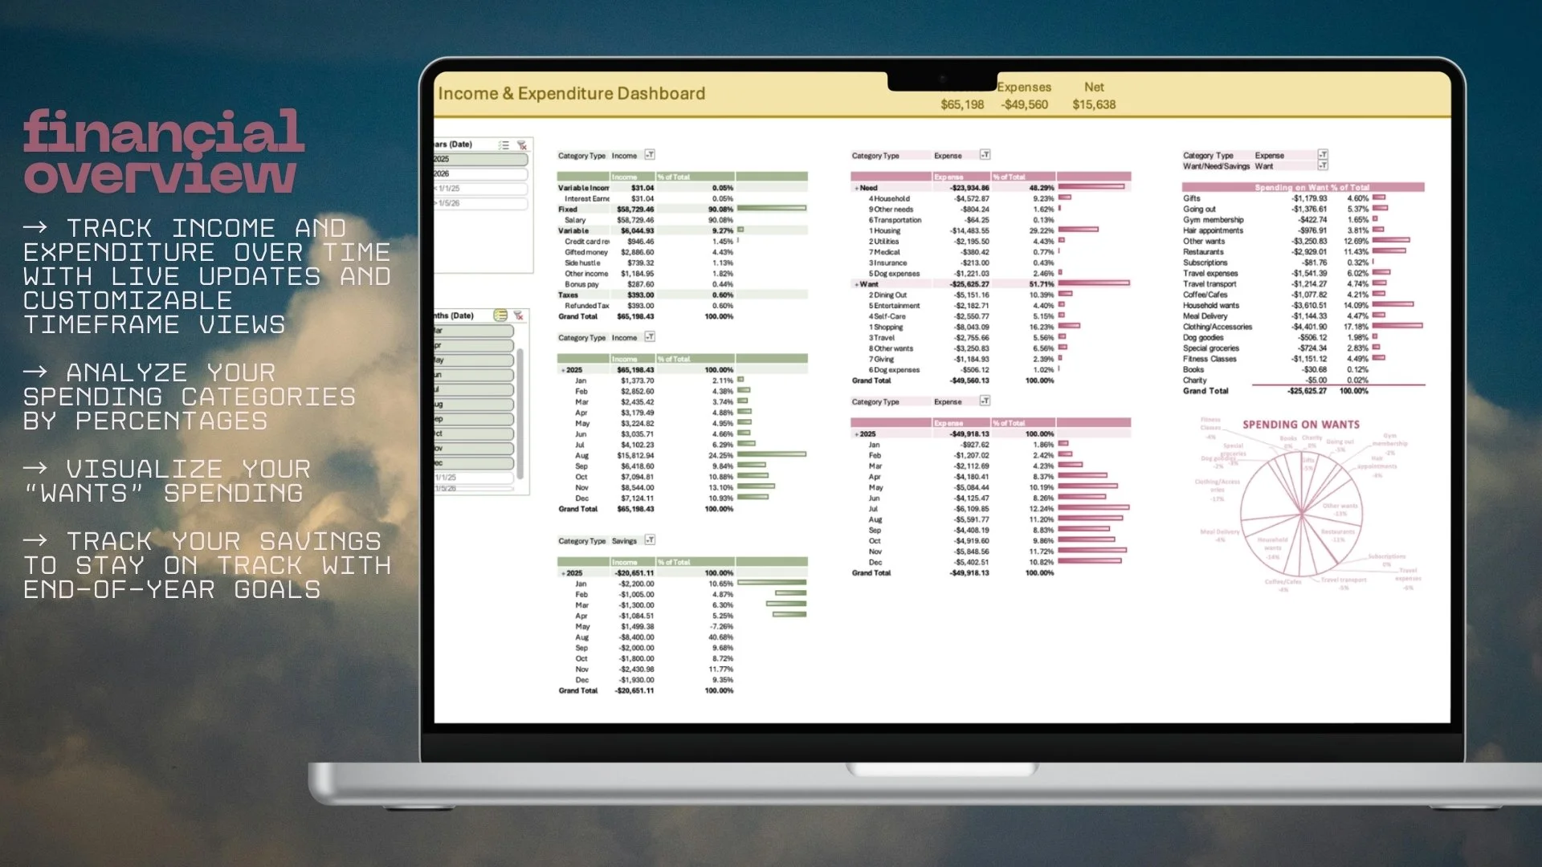Open Category Type filter above the Need/Want table

click(985, 155)
